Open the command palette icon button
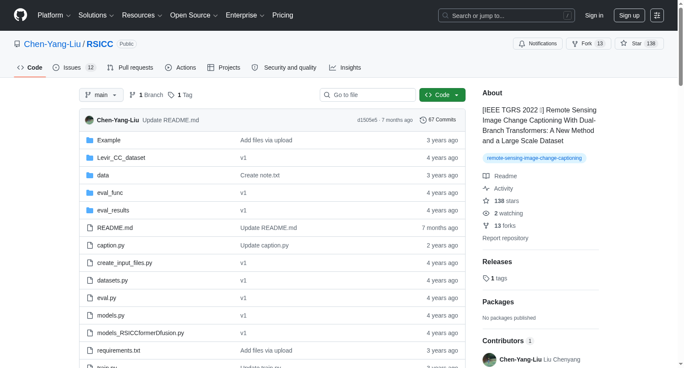Viewport: 684px width, 368px height. coord(657,15)
